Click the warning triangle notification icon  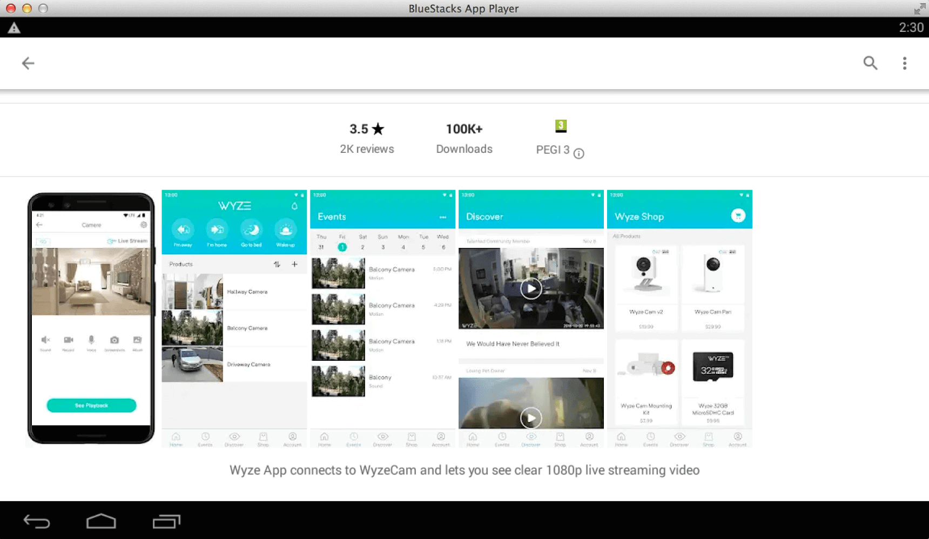coord(14,28)
